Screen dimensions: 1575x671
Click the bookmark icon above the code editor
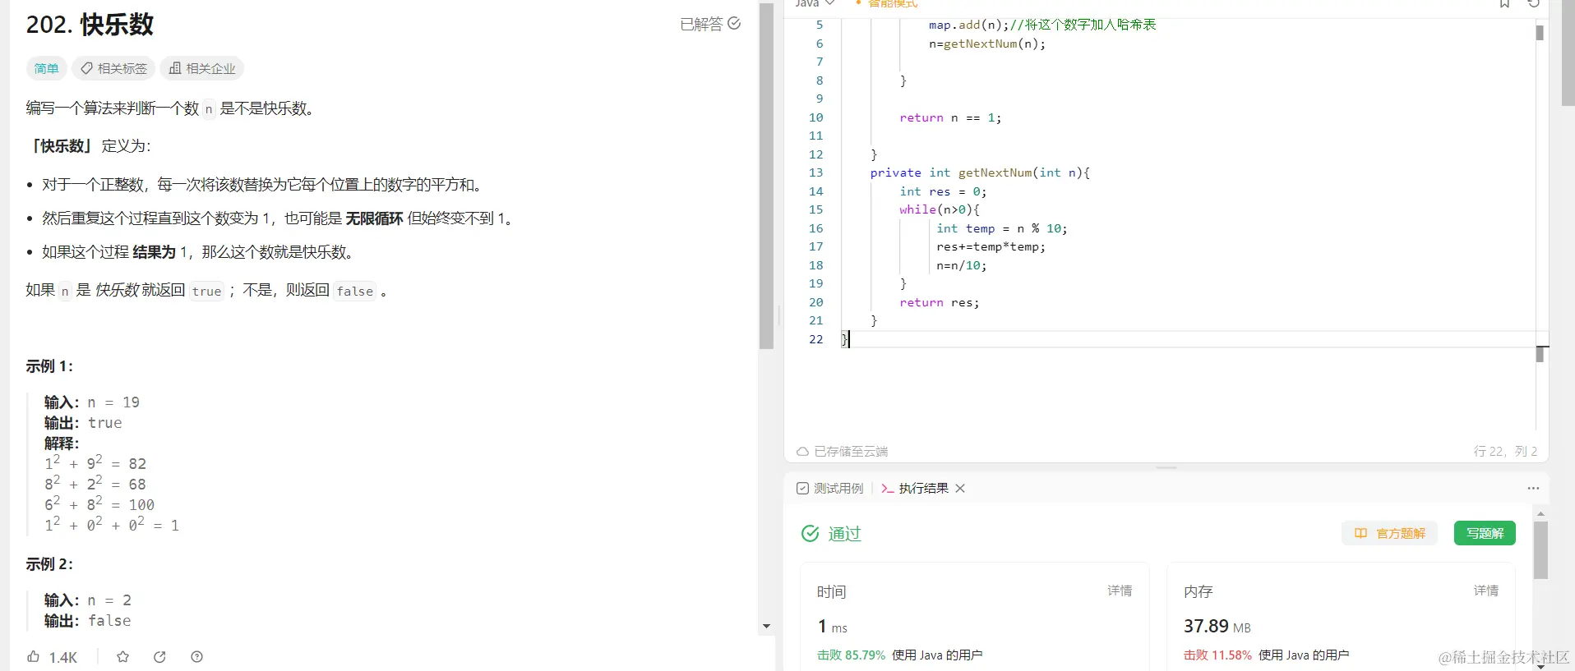pyautogui.click(x=1504, y=3)
